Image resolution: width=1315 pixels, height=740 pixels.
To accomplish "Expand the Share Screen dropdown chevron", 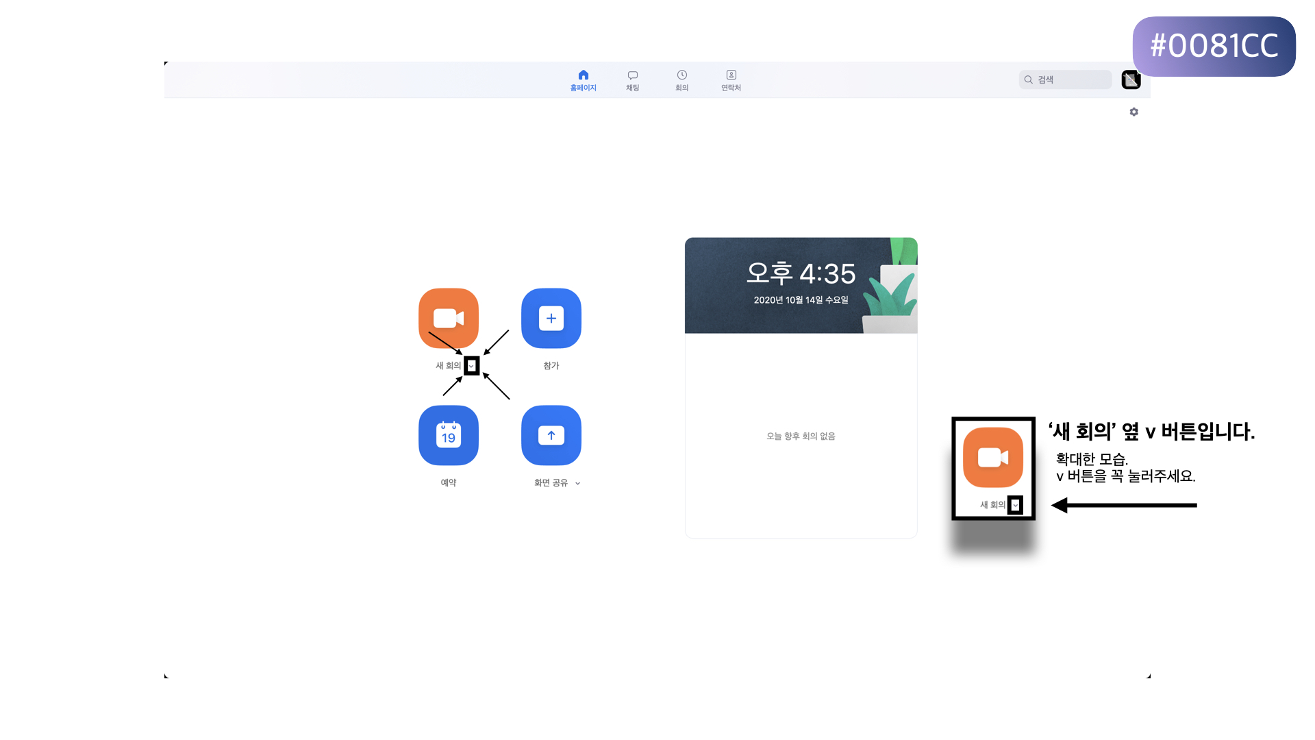I will pos(577,483).
